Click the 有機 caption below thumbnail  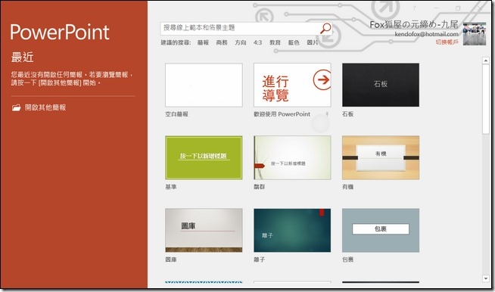click(348, 187)
